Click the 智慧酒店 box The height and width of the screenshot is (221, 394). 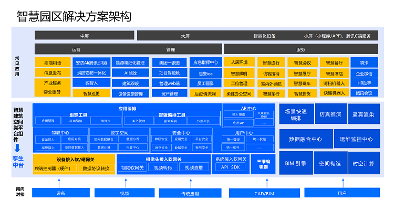pos(335,74)
